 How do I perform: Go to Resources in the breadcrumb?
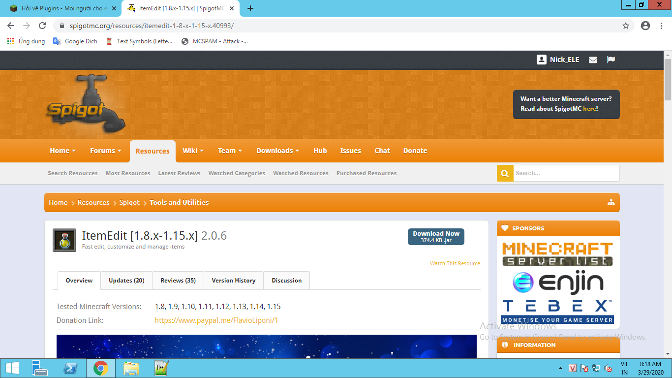click(x=93, y=202)
